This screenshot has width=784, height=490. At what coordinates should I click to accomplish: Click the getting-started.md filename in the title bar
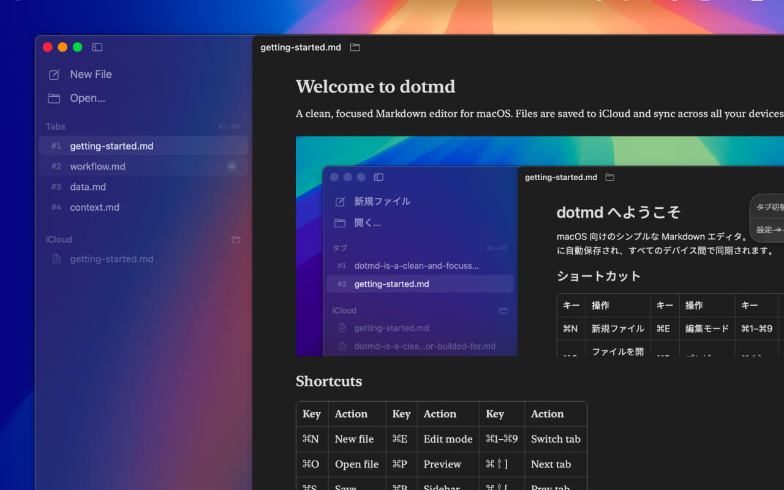[300, 47]
